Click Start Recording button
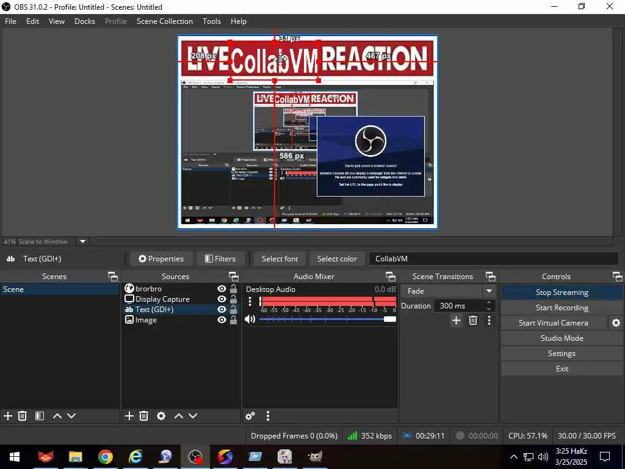This screenshot has width=625, height=469. click(x=562, y=308)
